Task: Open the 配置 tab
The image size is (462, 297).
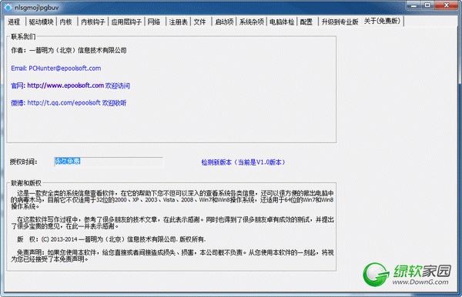Action: 306,22
